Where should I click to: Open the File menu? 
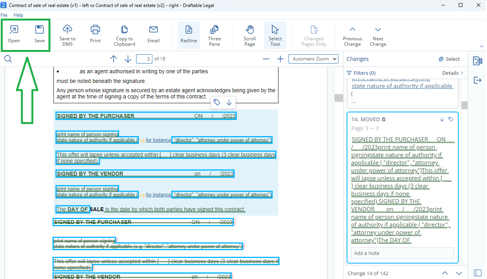coord(4,15)
